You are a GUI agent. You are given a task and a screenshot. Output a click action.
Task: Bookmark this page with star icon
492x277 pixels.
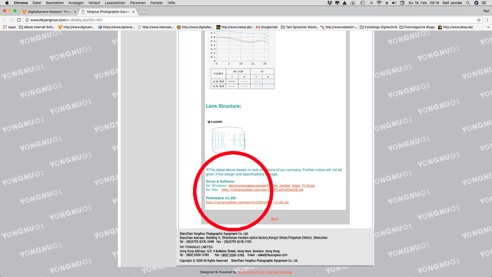click(x=479, y=20)
